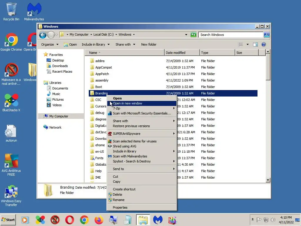Expand the 7-Zip submenu
This screenshot has width=301, height=226.
142,108
